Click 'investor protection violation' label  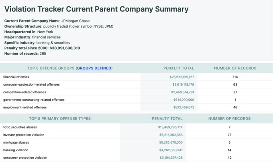click(x=24, y=135)
